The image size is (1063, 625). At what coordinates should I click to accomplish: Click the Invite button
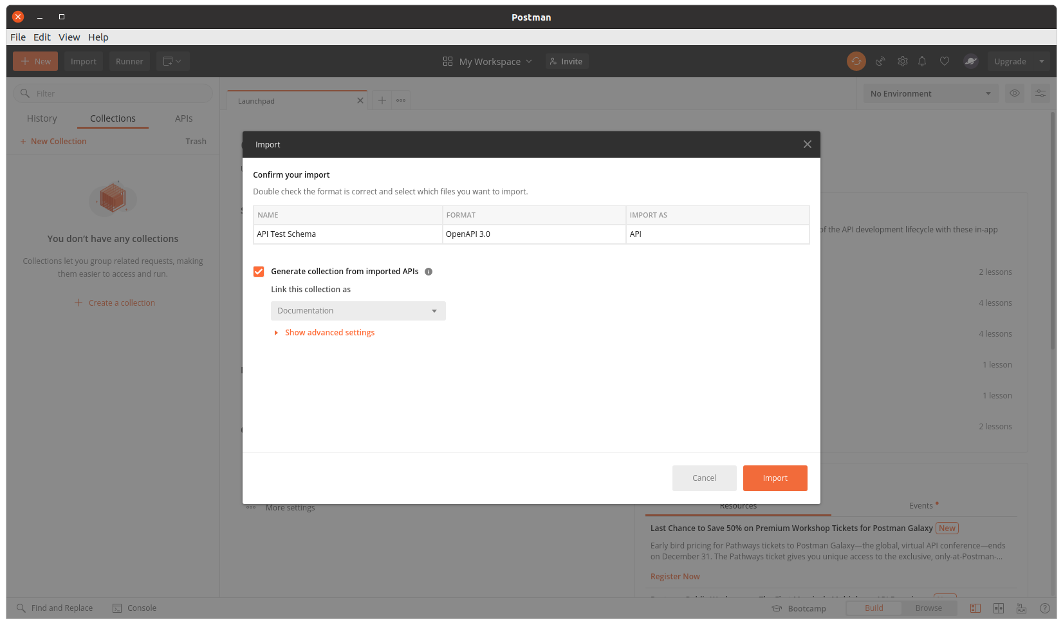click(566, 61)
